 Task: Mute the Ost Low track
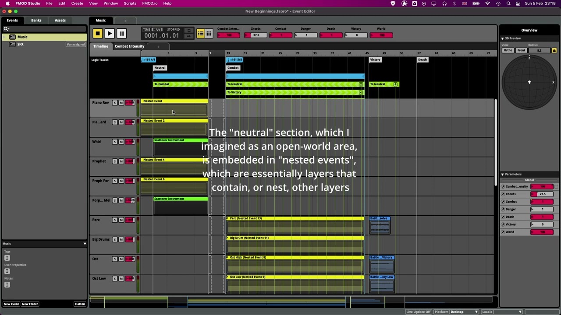[x=121, y=279]
